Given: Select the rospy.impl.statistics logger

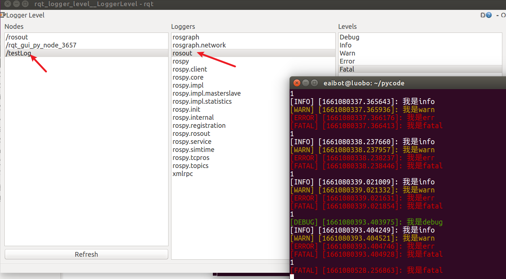Looking at the screenshot, I should pyautogui.click(x=230, y=102).
